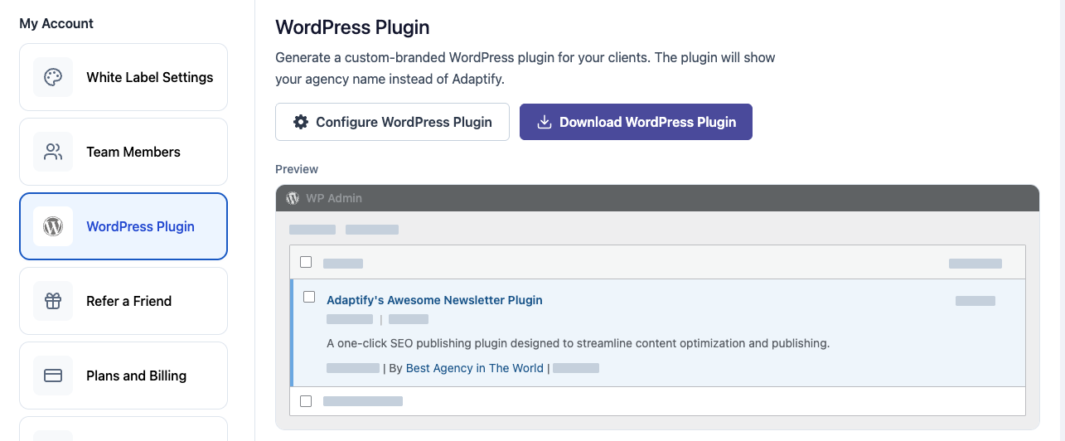Open the White Label Settings menu item
This screenshot has height=441, width=1065.
tap(149, 77)
